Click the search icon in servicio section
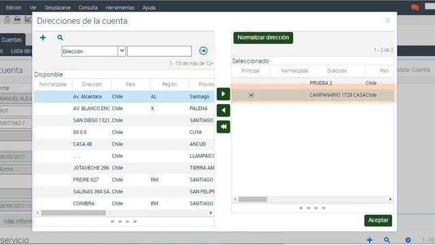This screenshot has width=435, height=245. [387, 240]
